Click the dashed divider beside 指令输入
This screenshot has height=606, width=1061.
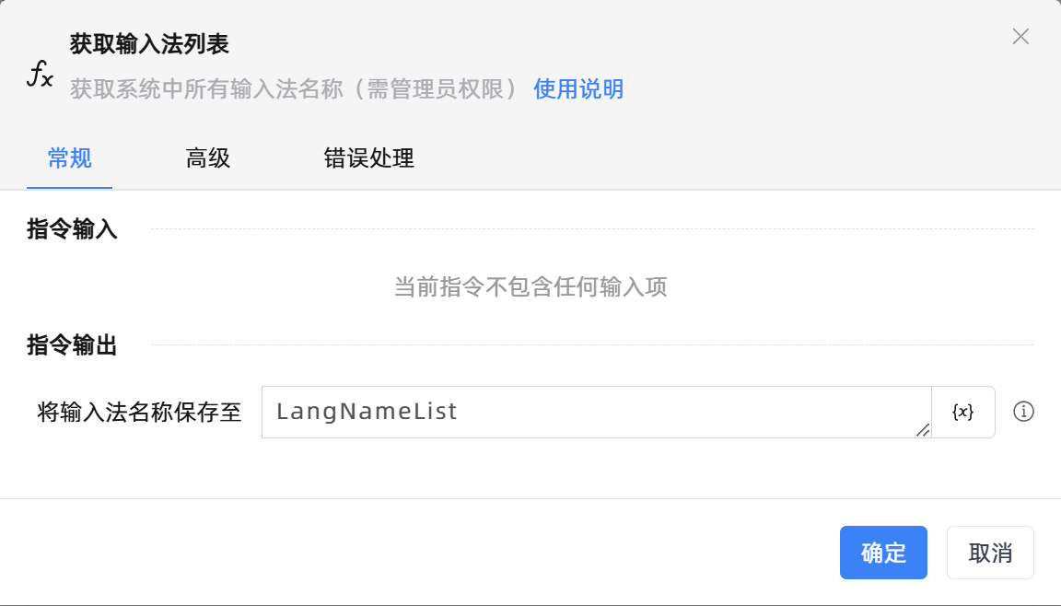591,228
